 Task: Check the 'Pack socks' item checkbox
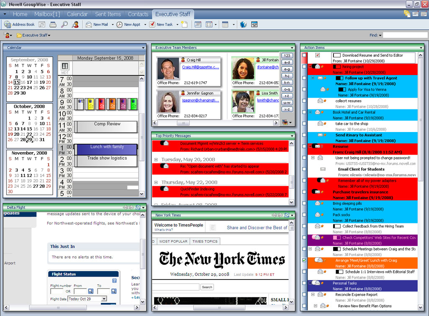click(x=304, y=215)
